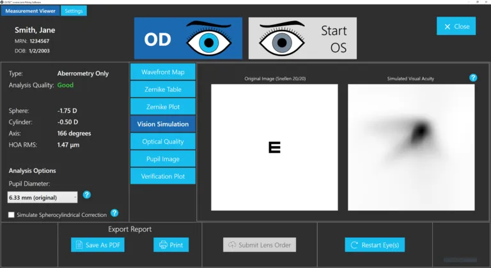Select the Measurement Viewer tab
The width and height of the screenshot is (491, 268).
coord(31,11)
